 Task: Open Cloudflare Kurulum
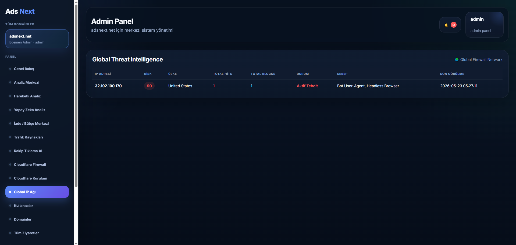(x=37, y=178)
